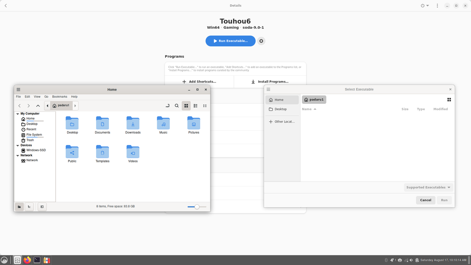This screenshot has width=471, height=265.
Task: Open Touhou6 bottle settings gear
Action: pos(261,41)
